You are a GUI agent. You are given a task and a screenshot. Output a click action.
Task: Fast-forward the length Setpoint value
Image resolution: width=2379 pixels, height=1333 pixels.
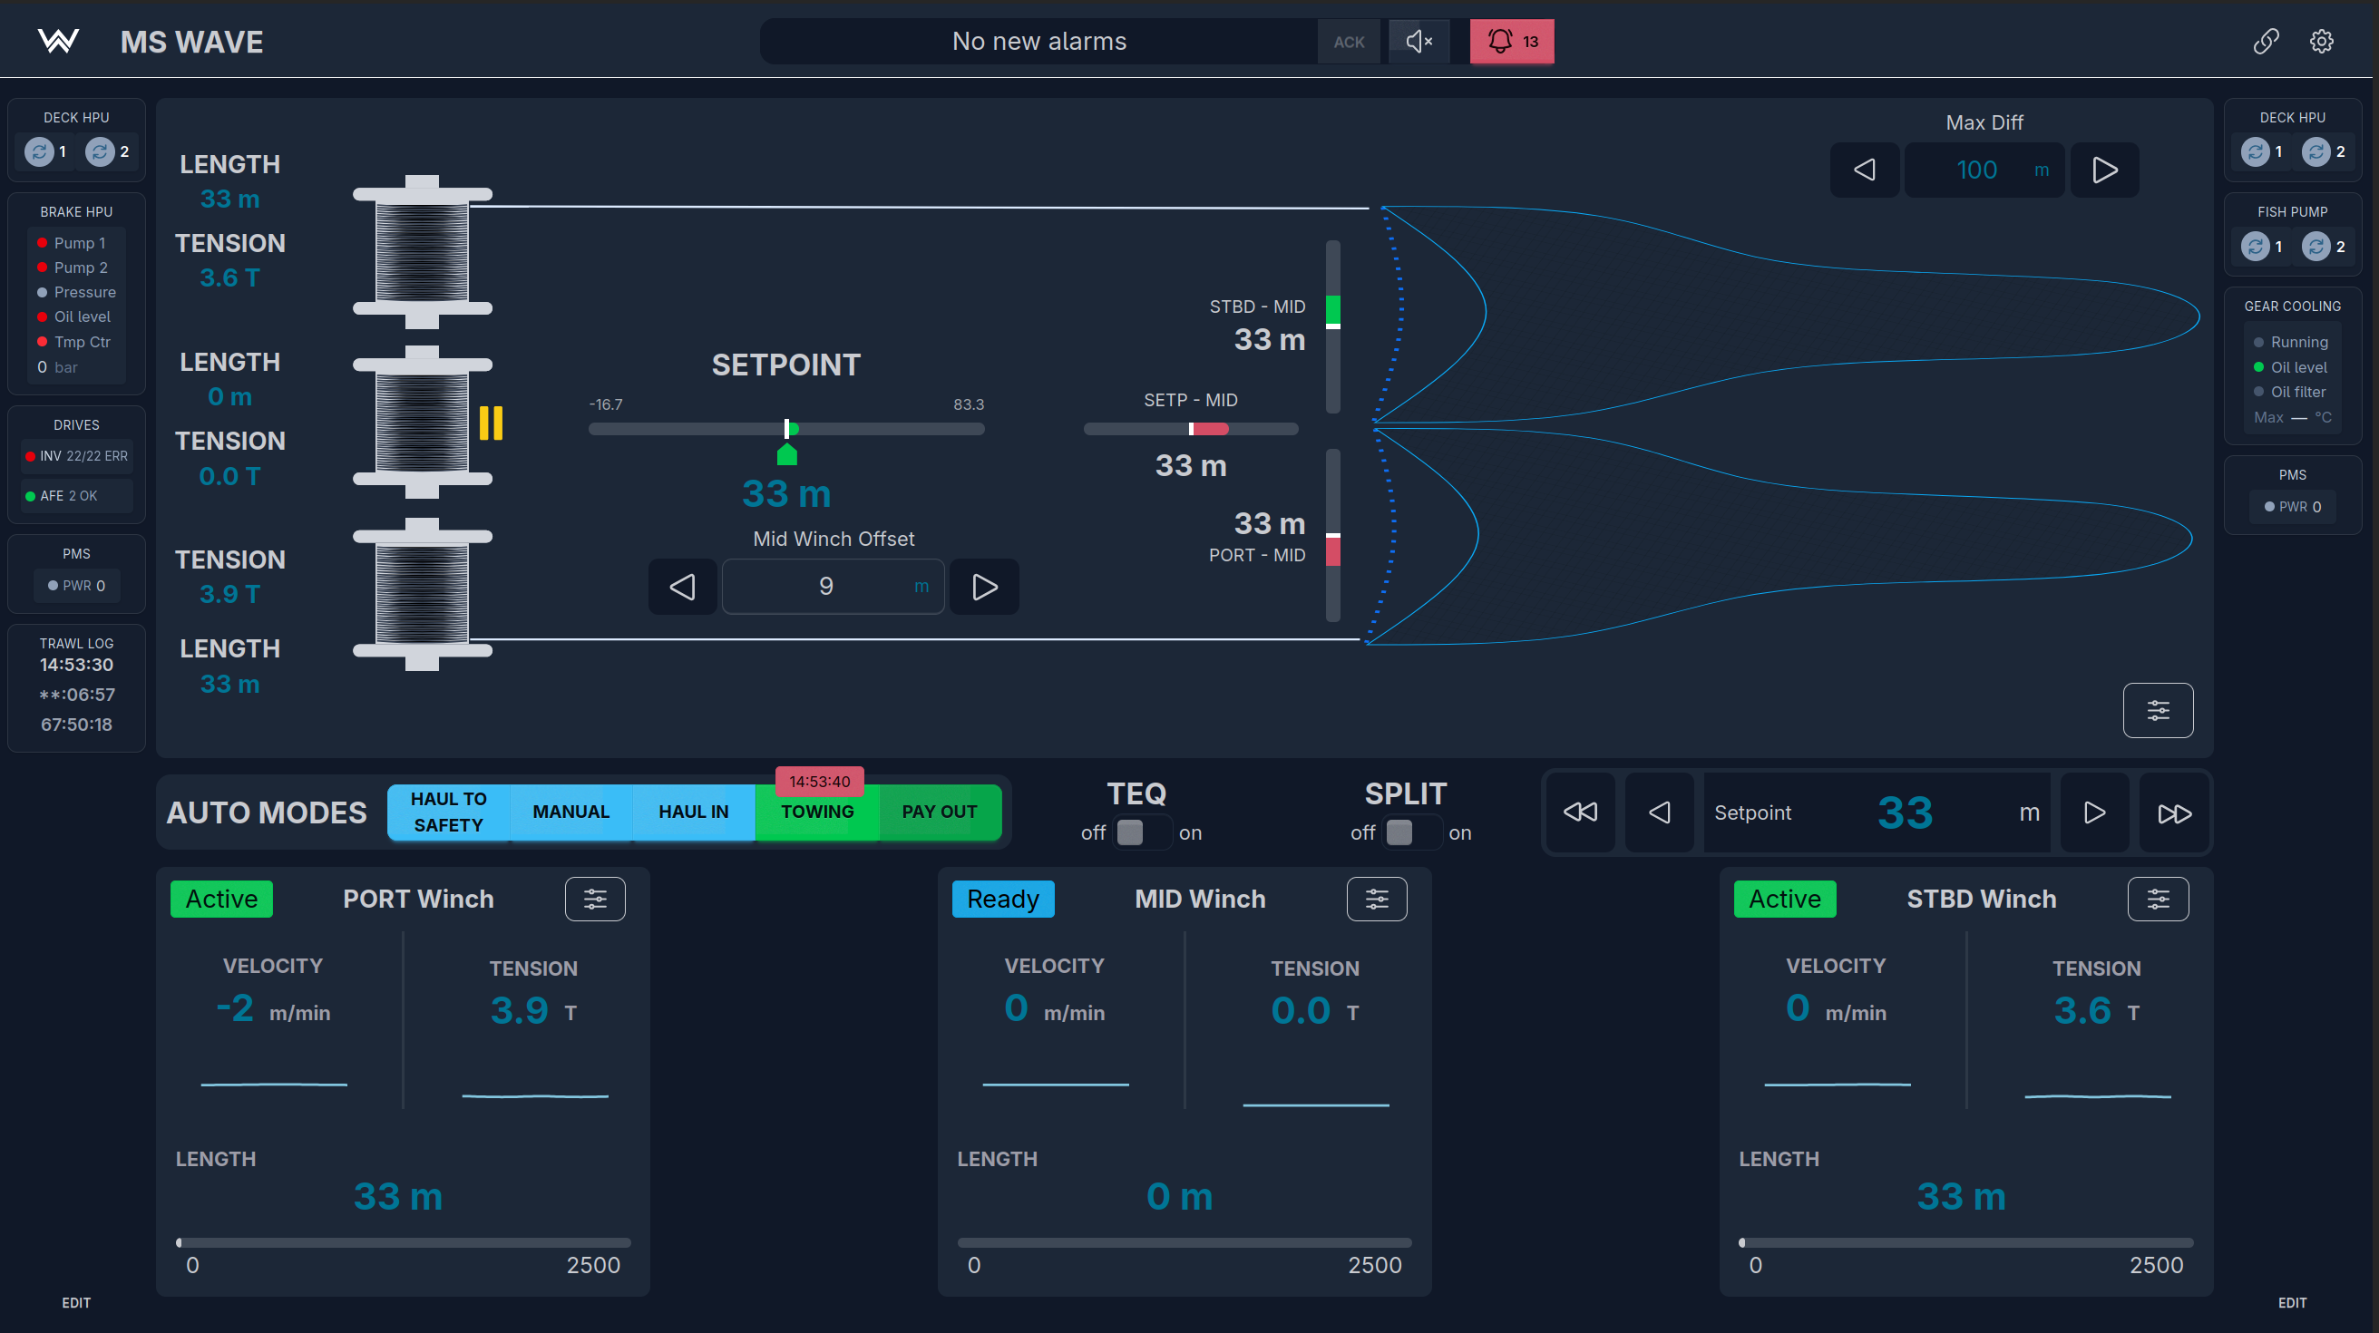click(x=2174, y=813)
